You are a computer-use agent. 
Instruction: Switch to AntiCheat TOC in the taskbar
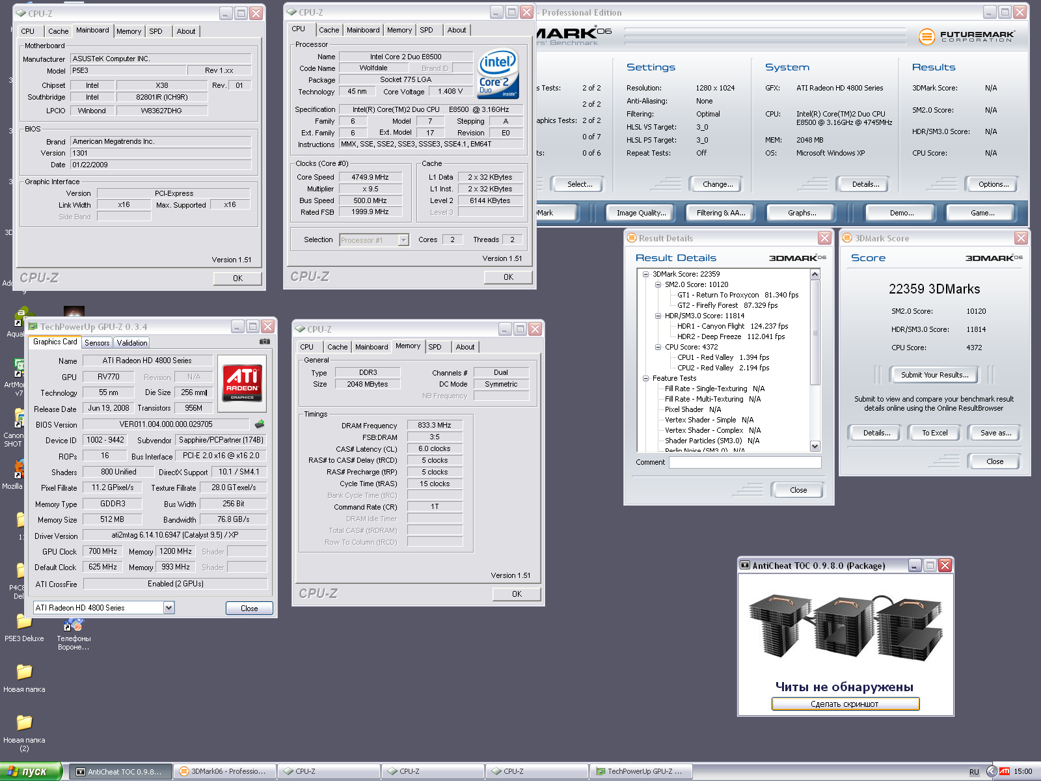click(x=120, y=771)
